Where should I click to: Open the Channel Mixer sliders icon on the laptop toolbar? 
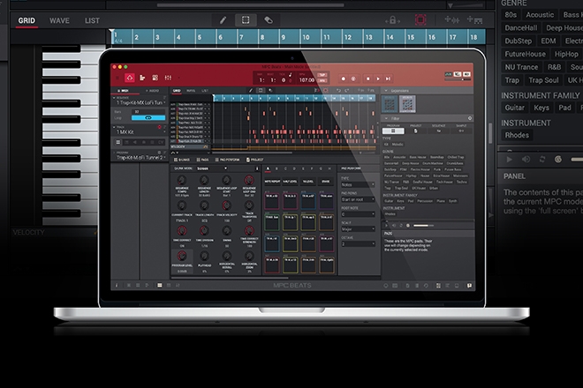pyautogui.click(x=168, y=78)
